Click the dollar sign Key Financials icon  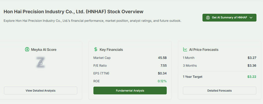click(x=95, y=50)
